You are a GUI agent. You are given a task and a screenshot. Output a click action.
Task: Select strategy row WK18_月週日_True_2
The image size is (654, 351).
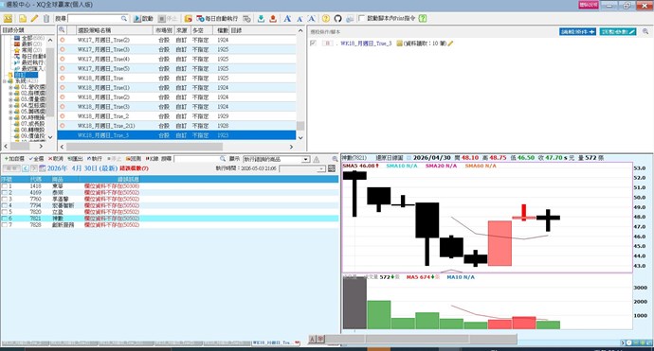[x=177, y=116]
